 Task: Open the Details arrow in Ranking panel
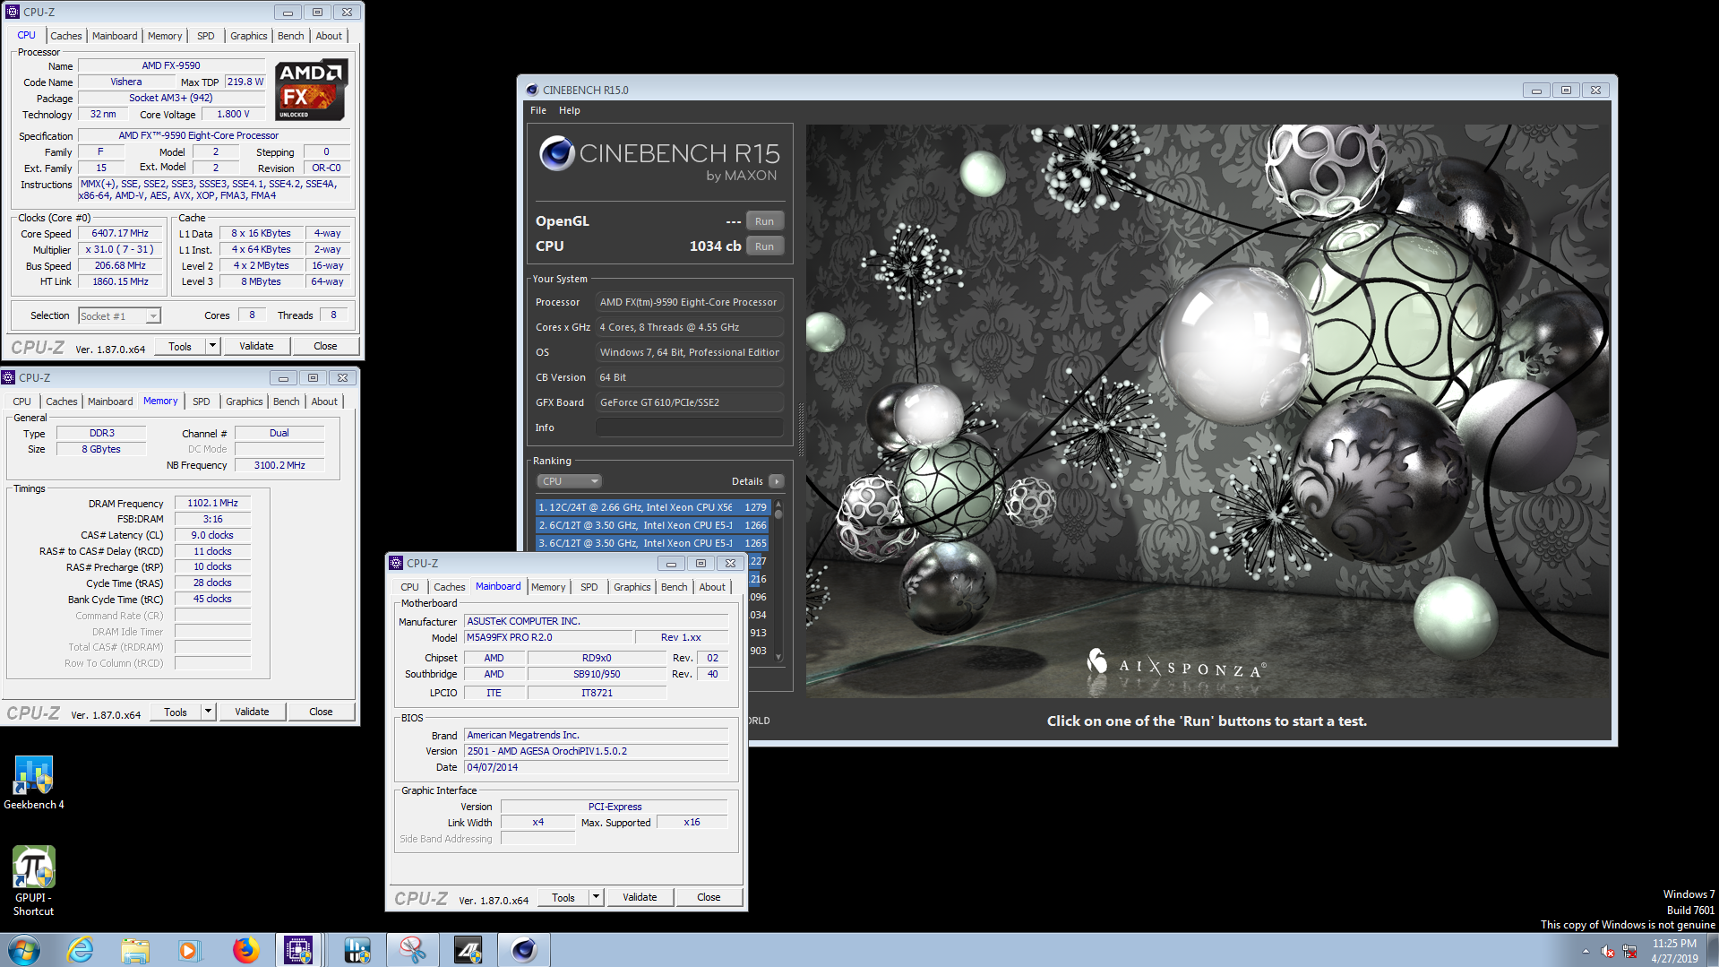point(777,481)
